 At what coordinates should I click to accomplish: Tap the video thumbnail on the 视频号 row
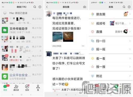point(112,23)
